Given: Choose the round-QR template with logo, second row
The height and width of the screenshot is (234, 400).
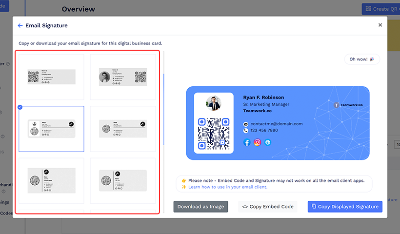Looking at the screenshot, I should [x=123, y=129].
